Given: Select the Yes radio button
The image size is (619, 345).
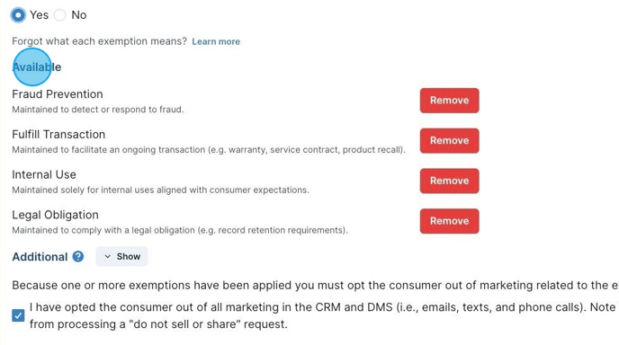Looking at the screenshot, I should pos(18,15).
